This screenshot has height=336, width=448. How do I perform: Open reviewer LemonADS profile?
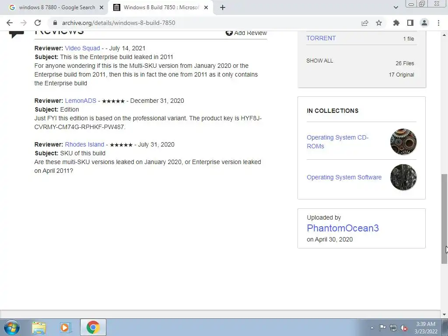coord(80,101)
